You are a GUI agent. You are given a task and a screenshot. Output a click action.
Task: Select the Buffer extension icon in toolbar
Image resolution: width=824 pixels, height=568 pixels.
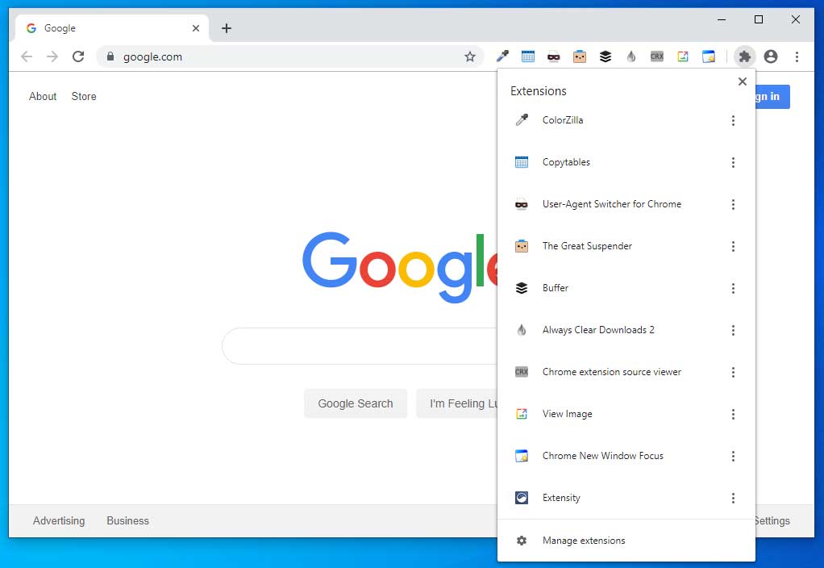pos(606,56)
